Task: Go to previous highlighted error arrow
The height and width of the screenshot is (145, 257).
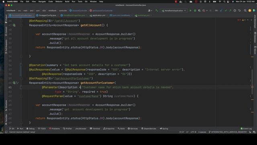Action: [248, 20]
